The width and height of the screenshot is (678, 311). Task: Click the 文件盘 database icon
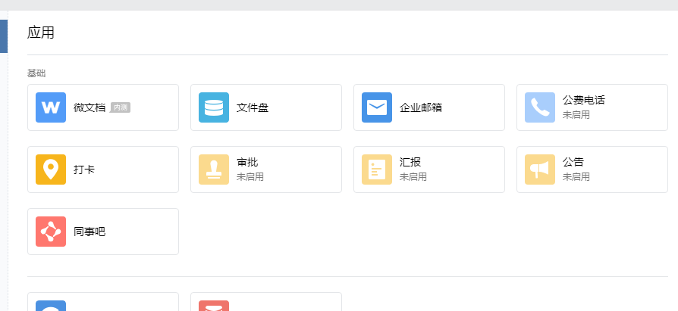(214, 107)
